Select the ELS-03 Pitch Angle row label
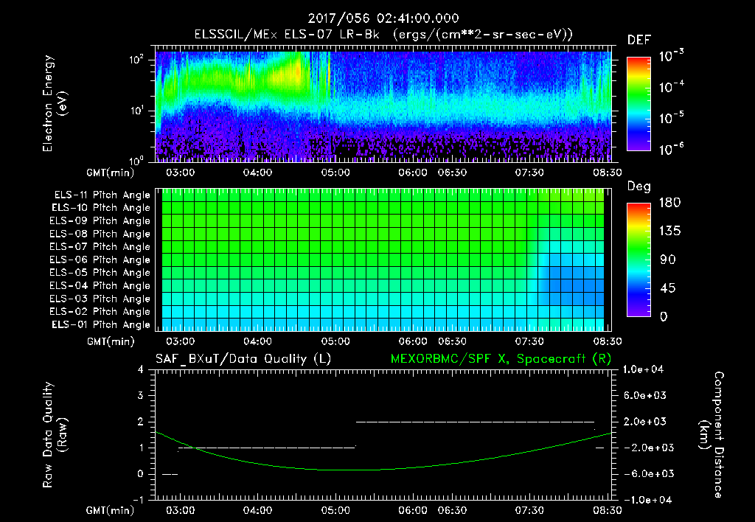 [x=100, y=299]
